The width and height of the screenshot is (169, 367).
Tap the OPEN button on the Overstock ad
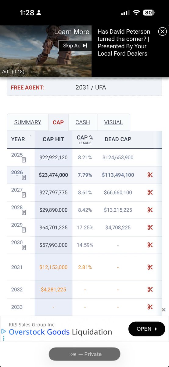pos(147,329)
